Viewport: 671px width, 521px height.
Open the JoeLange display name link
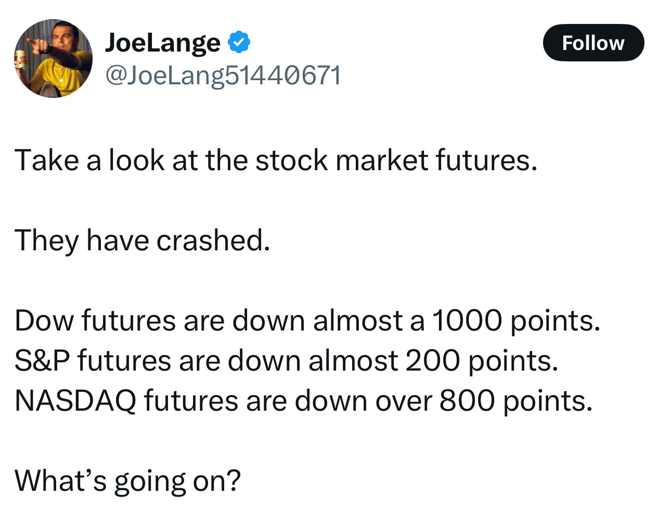(x=163, y=43)
